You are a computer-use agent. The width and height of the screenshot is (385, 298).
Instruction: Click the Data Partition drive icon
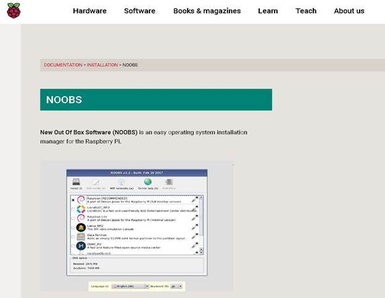(81, 237)
